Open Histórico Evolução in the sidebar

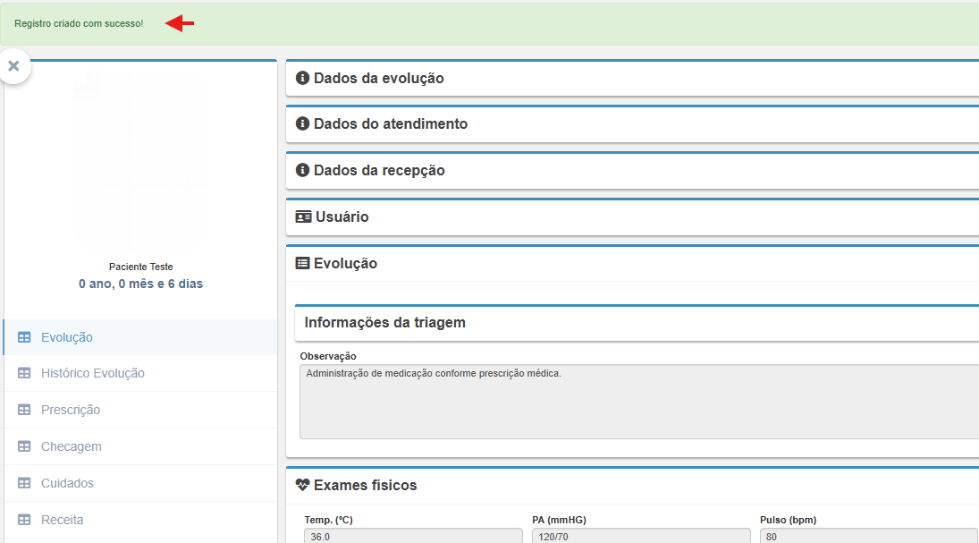93,373
